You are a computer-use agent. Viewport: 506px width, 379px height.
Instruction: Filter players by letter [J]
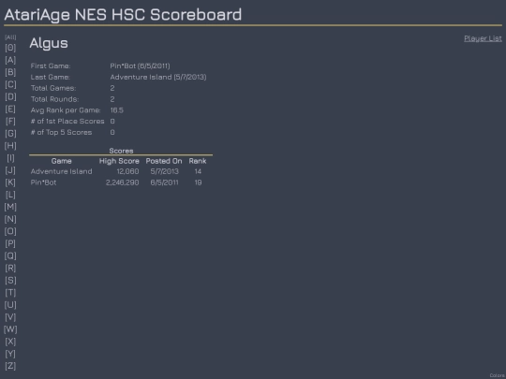pyautogui.click(x=10, y=170)
